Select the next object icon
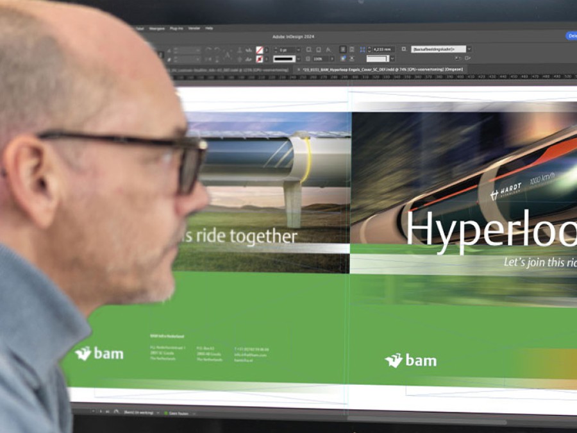The height and width of the screenshot is (433, 577). pyautogui.click(x=249, y=59)
